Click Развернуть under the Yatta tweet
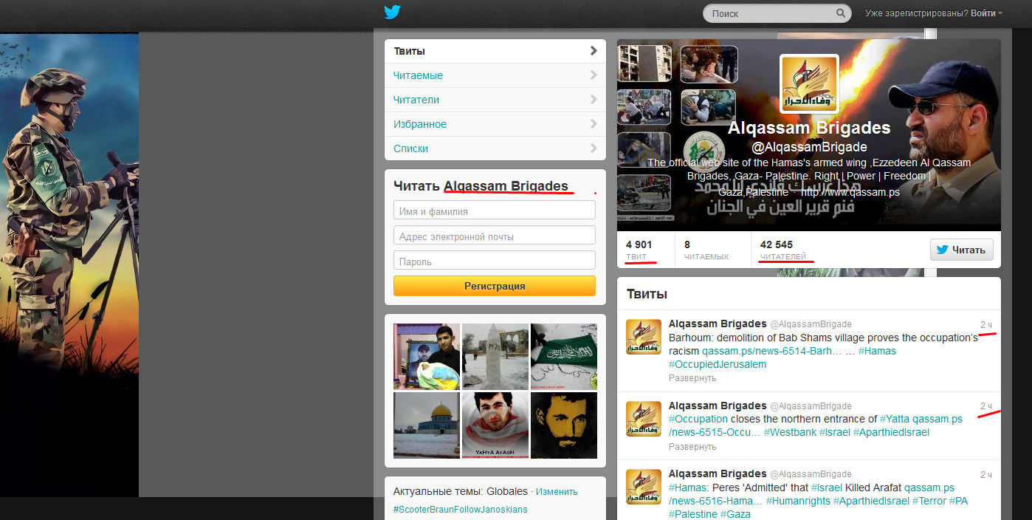This screenshot has height=520, width=1032. coord(692,446)
